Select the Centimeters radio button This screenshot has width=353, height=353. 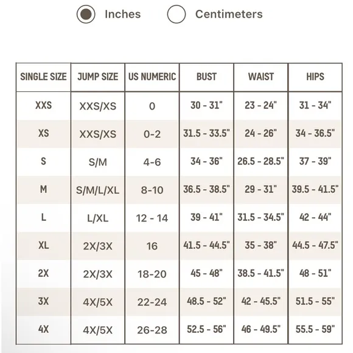click(x=177, y=14)
